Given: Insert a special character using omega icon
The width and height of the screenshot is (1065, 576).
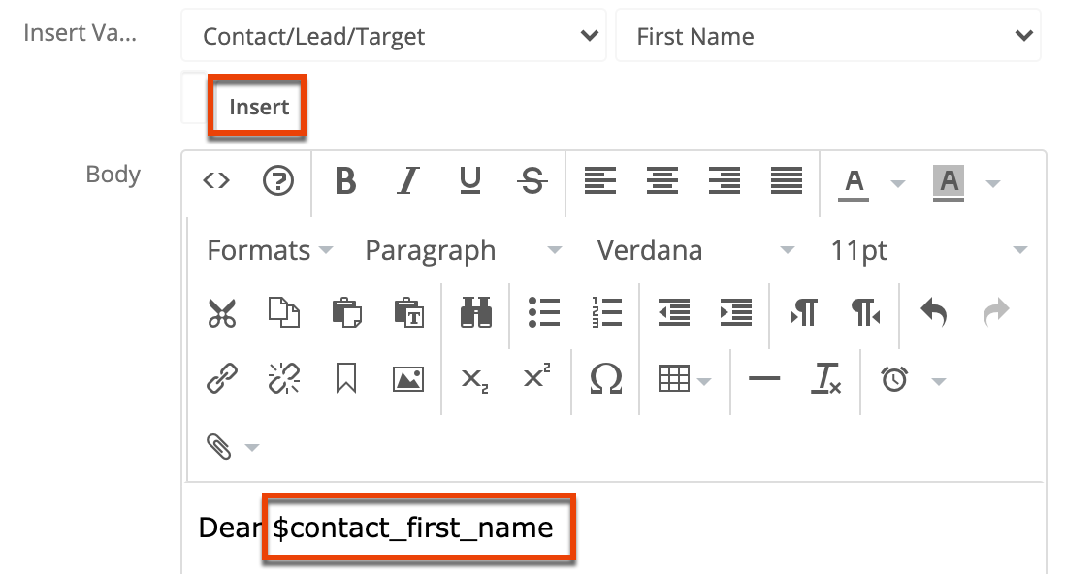Looking at the screenshot, I should (x=603, y=380).
